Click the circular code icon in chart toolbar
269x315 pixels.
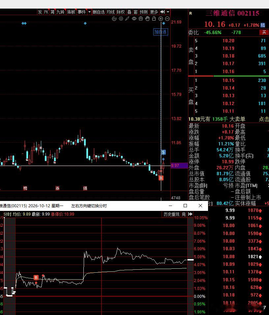point(114,19)
